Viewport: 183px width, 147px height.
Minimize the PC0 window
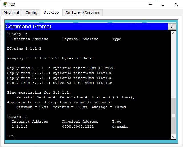(x=150, y=5)
